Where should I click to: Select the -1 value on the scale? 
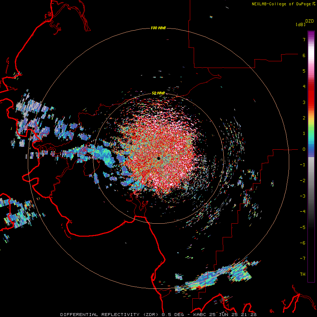pyautogui.click(x=303, y=165)
